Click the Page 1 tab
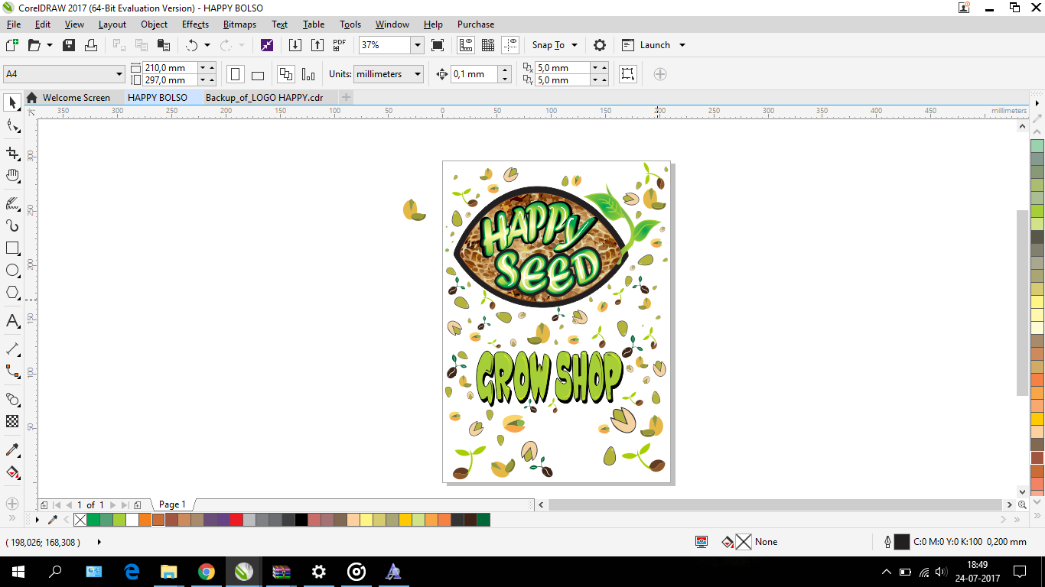This screenshot has width=1045, height=587. [172, 504]
